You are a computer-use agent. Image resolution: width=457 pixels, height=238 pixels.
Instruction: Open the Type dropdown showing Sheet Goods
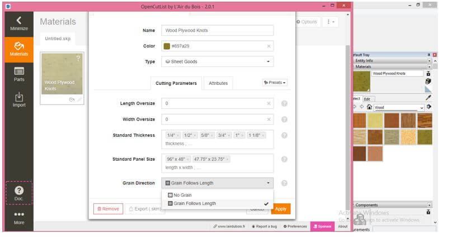pos(217,61)
